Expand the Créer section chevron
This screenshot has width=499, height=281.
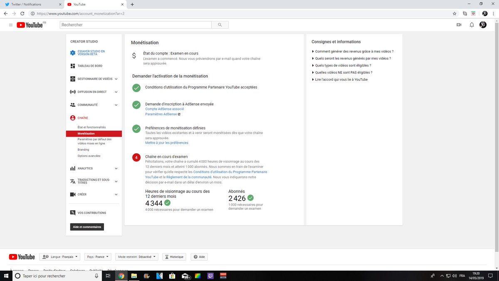(x=116, y=194)
